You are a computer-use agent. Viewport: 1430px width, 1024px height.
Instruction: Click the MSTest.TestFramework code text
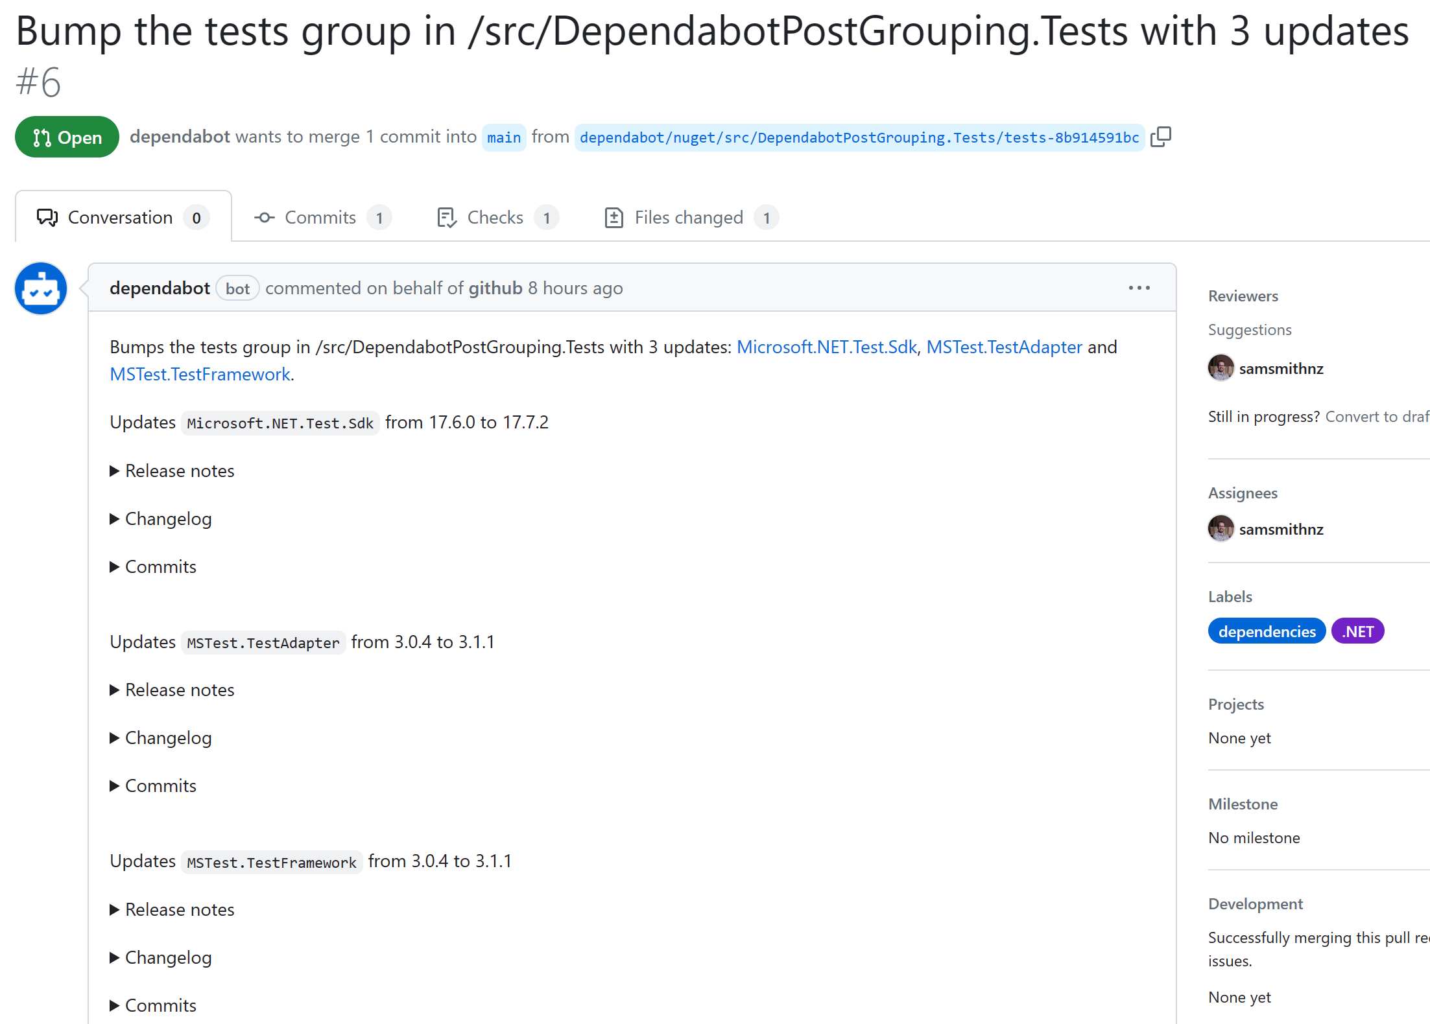point(272,863)
